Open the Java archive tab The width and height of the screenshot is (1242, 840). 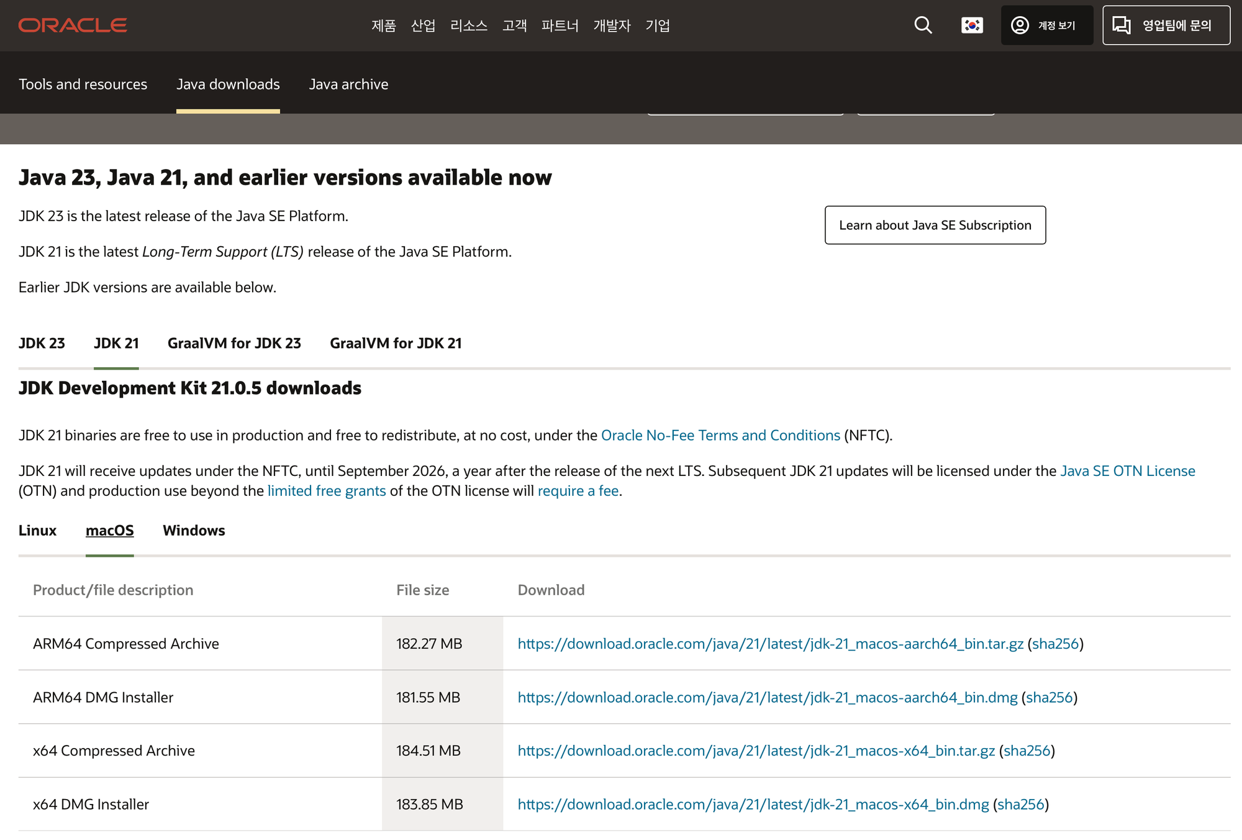(x=349, y=84)
